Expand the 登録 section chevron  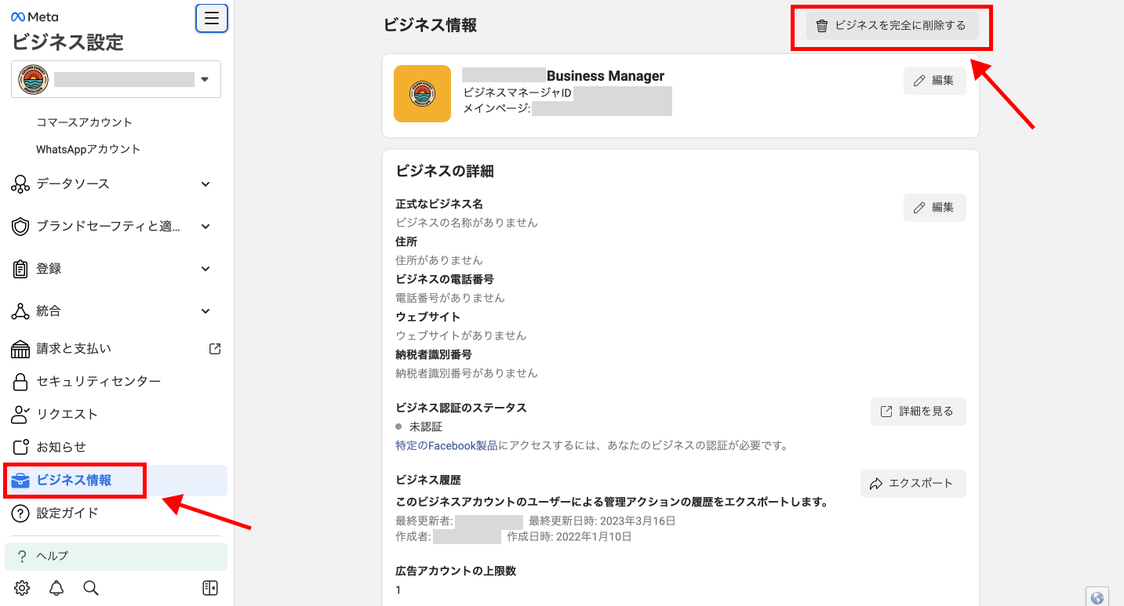click(x=206, y=269)
